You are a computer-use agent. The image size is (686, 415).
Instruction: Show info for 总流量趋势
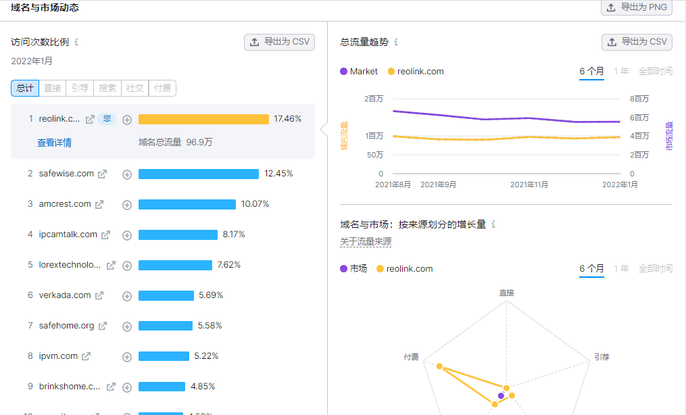coord(396,42)
